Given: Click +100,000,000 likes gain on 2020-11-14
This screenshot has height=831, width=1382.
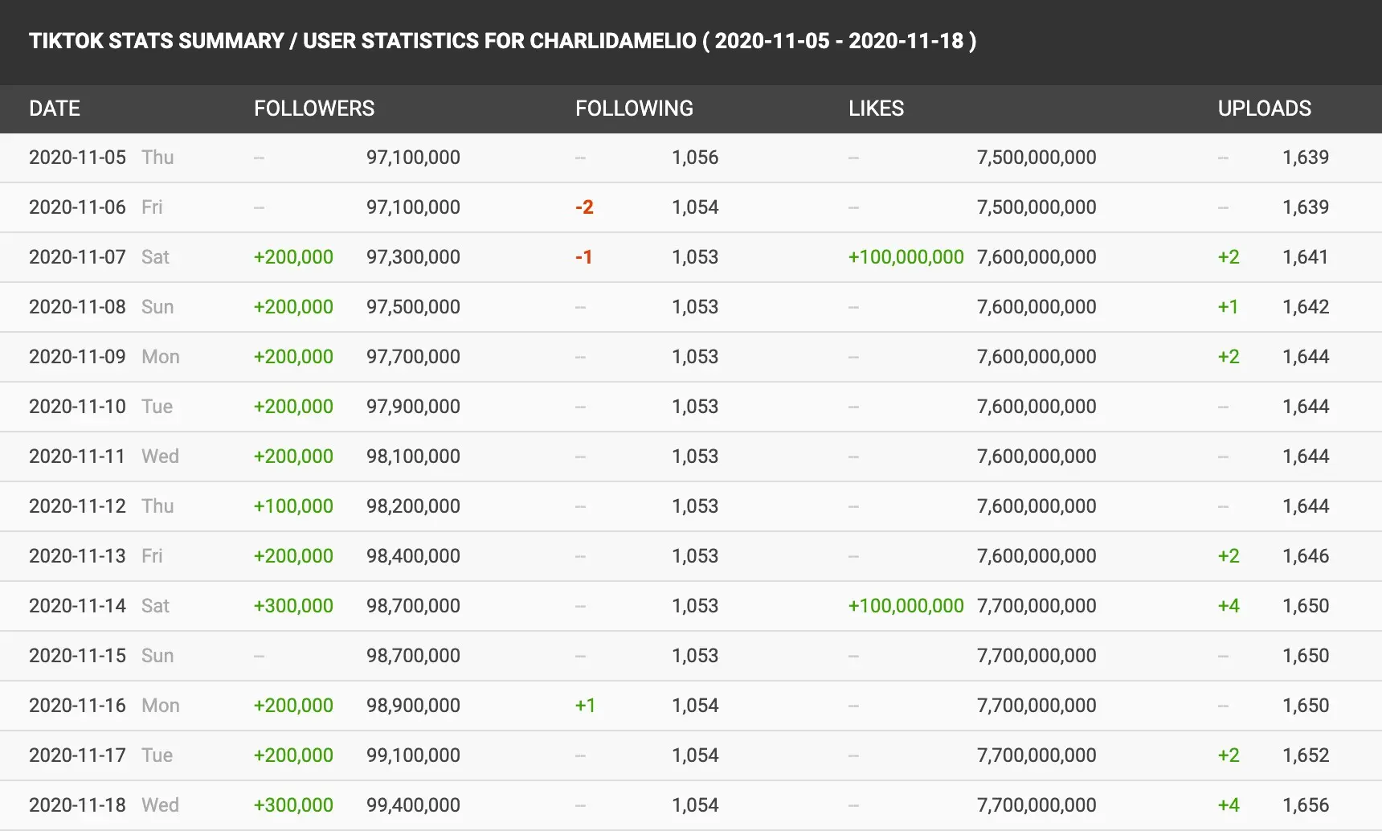Looking at the screenshot, I should click(x=906, y=606).
